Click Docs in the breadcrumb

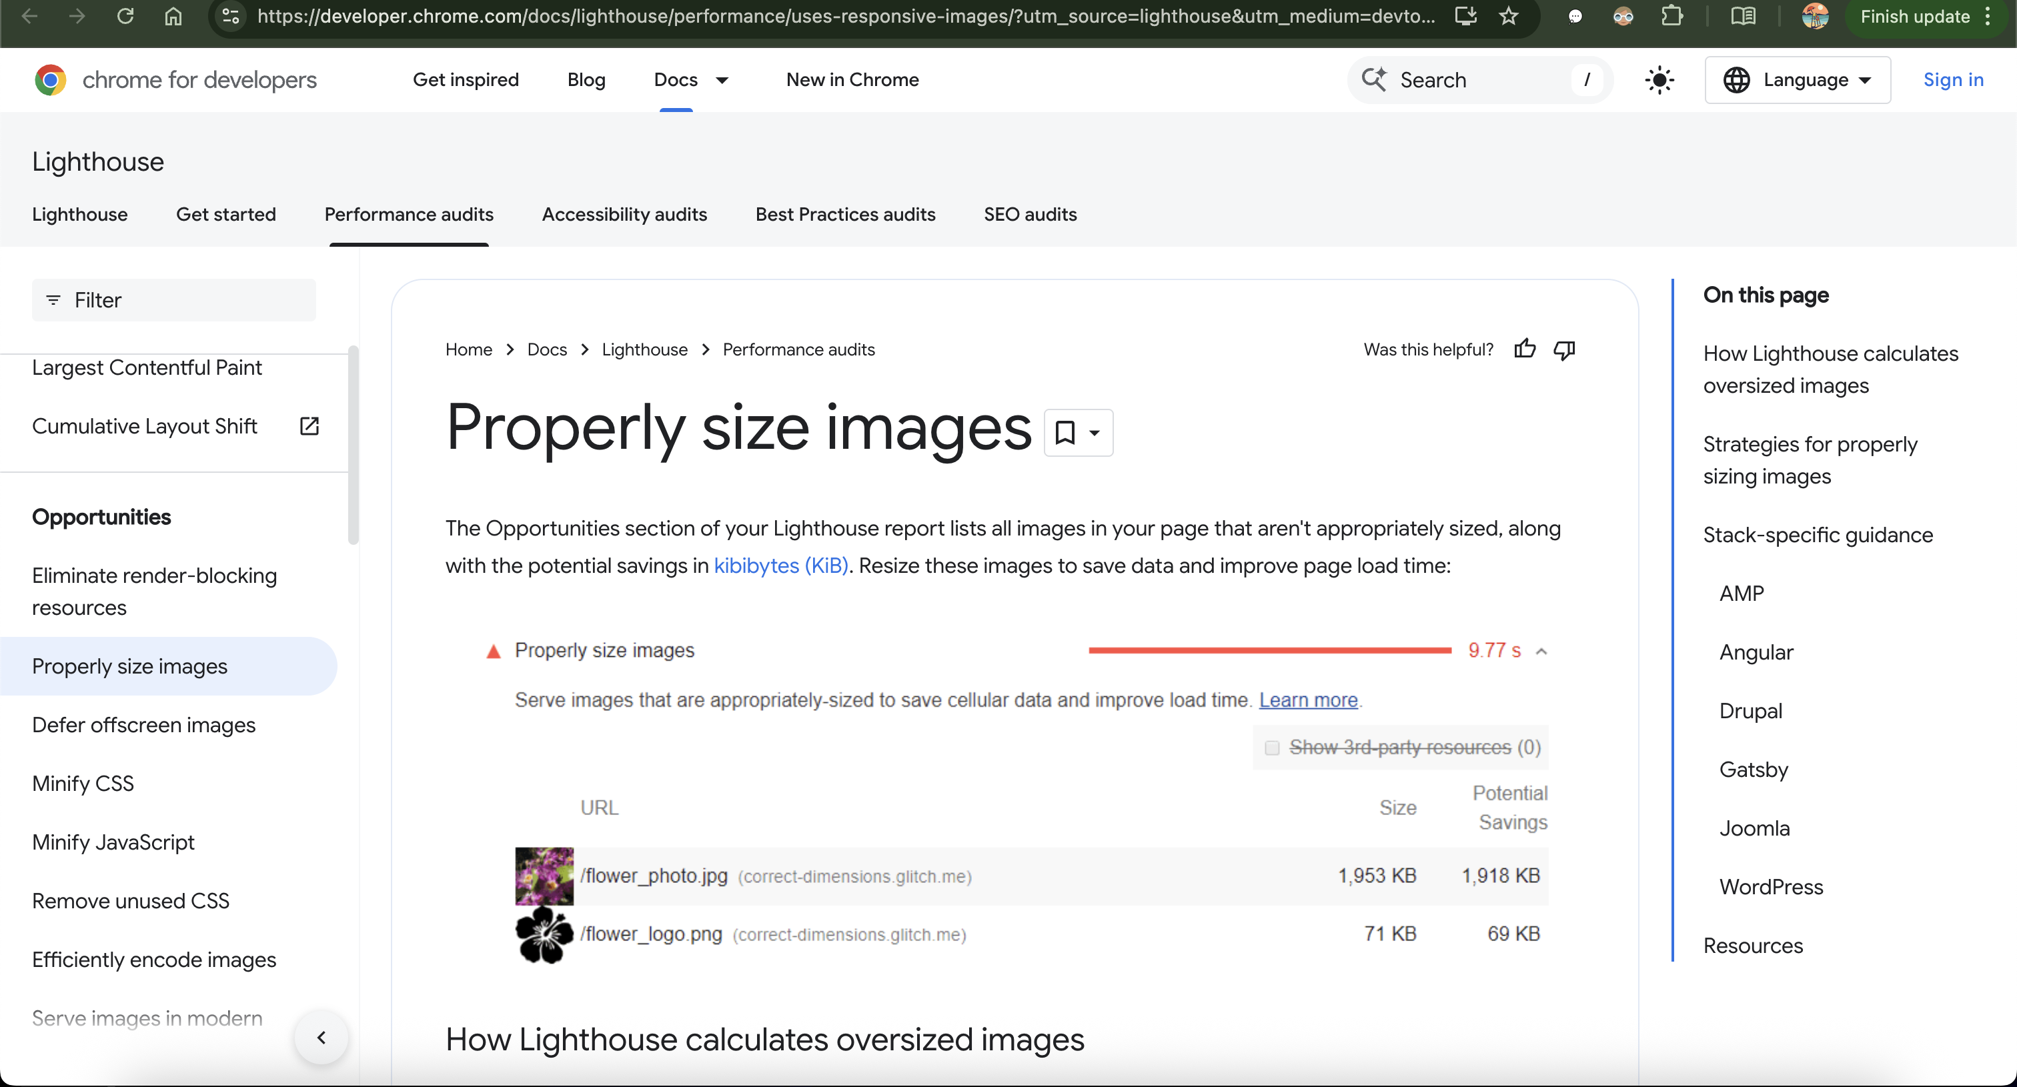click(548, 350)
